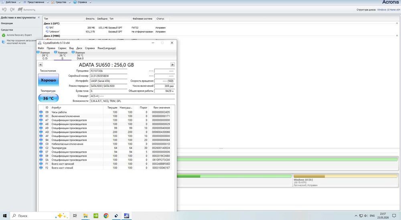The image size is (401, 220).
Task: Open Файл menu in CrystalDiskInfo
Action: (41, 48)
